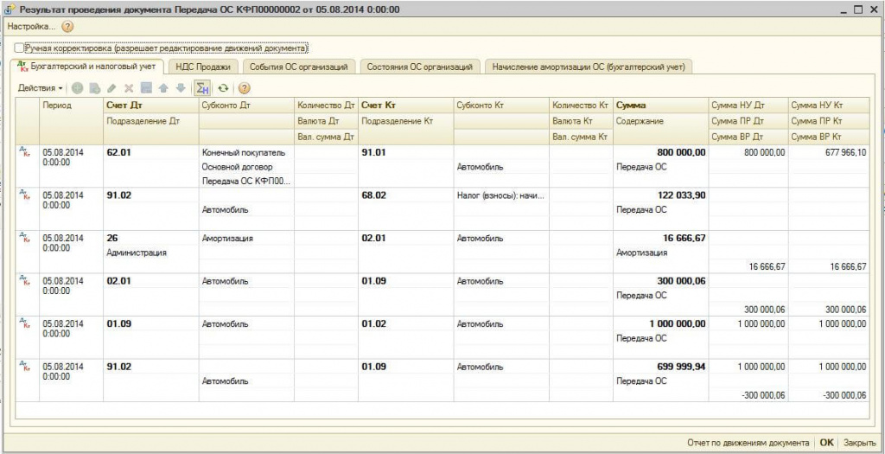This screenshot has height=454, width=885.
Task: Click the Copy entry toolbar icon
Action: coord(94,88)
